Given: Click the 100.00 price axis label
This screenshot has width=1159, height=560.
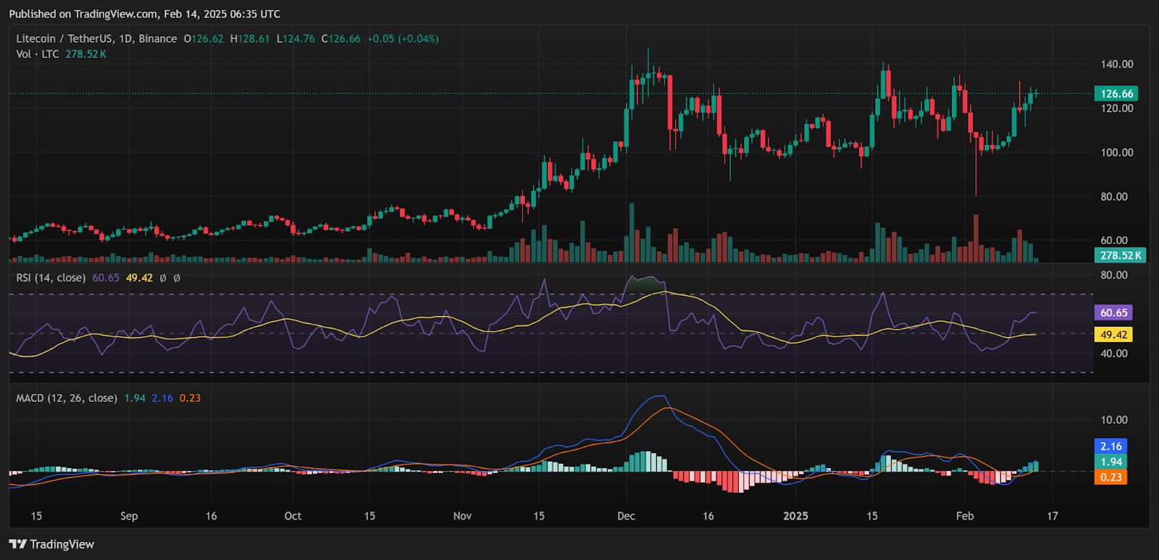Looking at the screenshot, I should (1117, 152).
